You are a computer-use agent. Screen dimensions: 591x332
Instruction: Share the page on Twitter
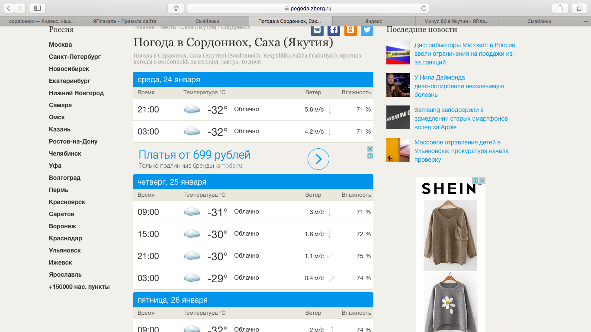click(367, 29)
